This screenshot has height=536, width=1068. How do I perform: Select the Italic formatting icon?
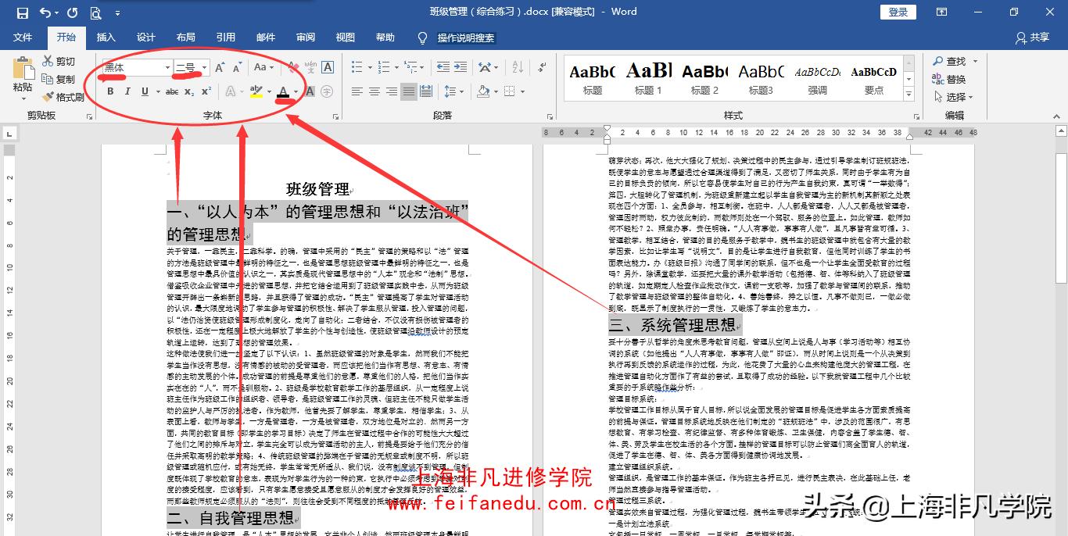pyautogui.click(x=127, y=91)
